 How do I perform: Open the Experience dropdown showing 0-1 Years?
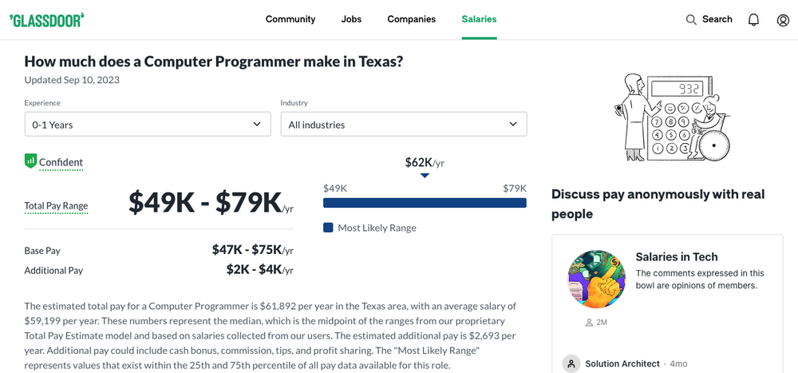pos(148,125)
